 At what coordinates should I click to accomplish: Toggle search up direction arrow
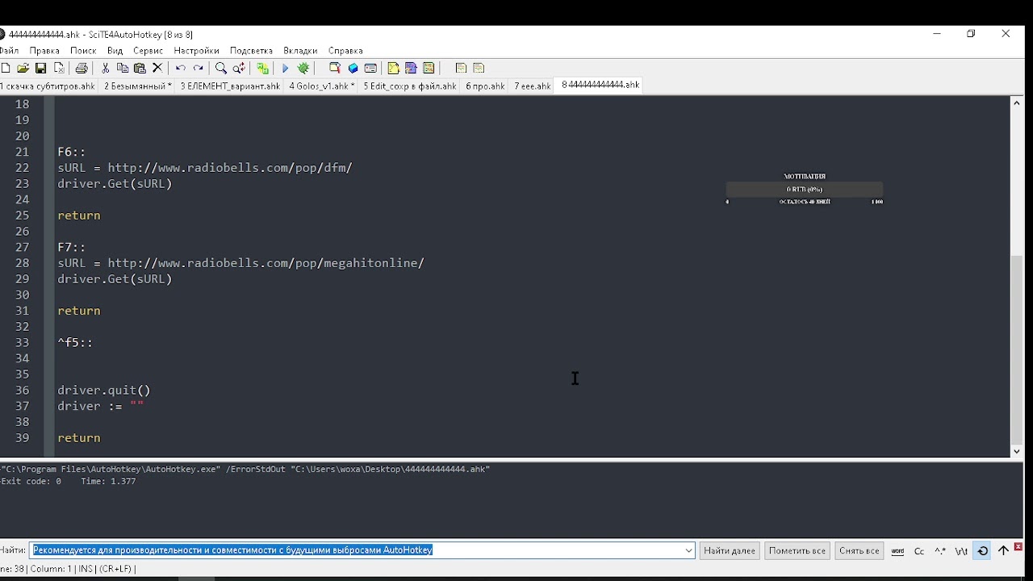(1003, 551)
